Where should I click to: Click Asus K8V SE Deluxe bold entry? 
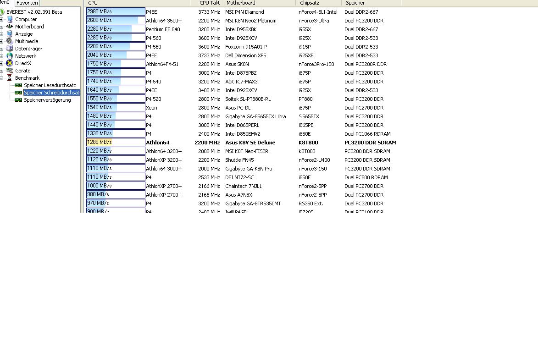tap(250, 143)
